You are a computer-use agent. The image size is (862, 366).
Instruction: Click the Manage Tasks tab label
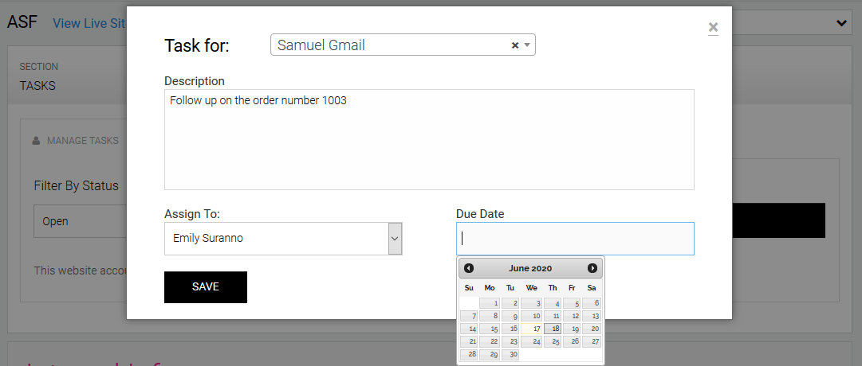click(x=83, y=141)
